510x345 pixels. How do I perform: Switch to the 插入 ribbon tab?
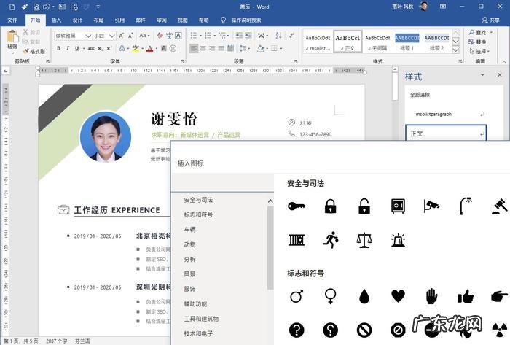pos(56,20)
